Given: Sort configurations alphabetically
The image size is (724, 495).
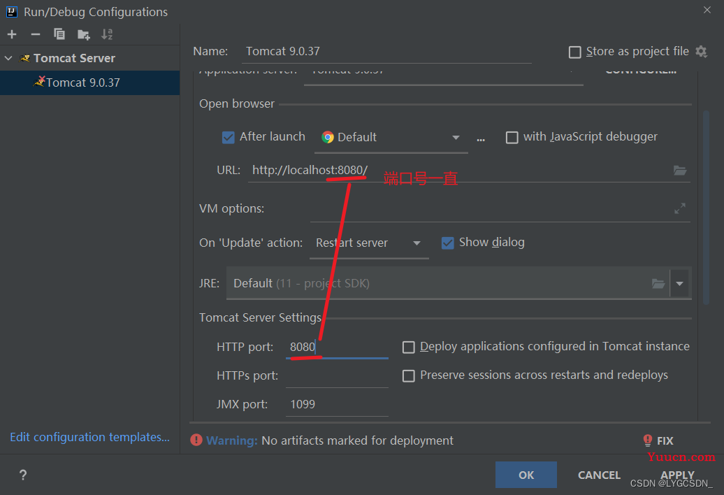Looking at the screenshot, I should [x=107, y=34].
